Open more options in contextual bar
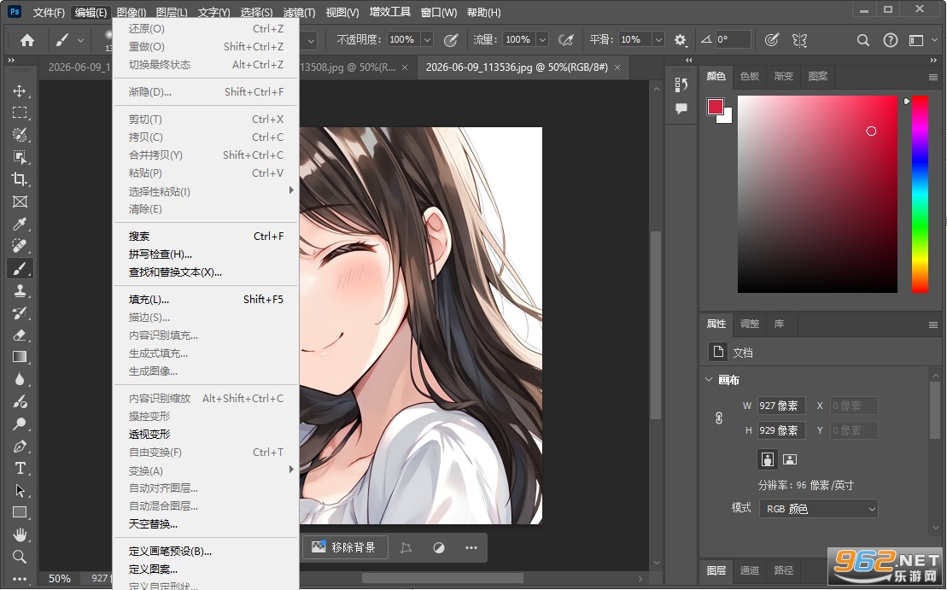The height and width of the screenshot is (590, 947). pos(471,547)
